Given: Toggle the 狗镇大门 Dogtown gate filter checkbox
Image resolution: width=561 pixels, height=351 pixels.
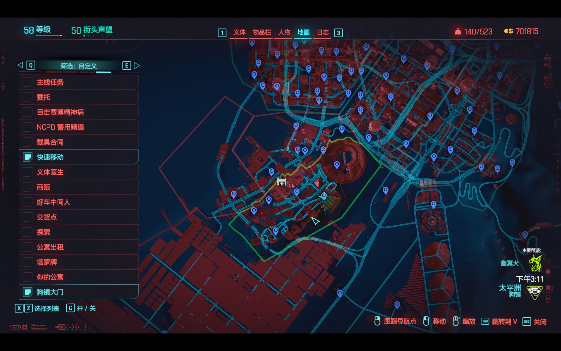Looking at the screenshot, I should click(28, 292).
